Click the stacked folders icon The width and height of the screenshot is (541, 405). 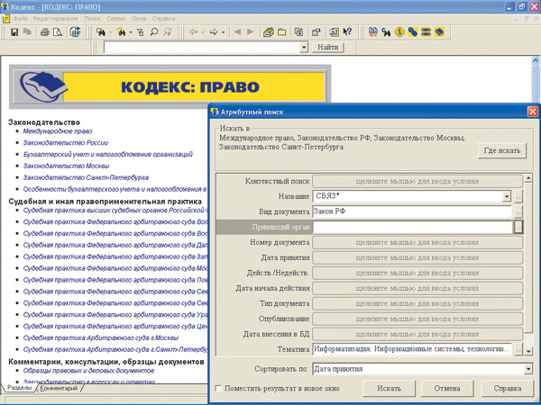click(269, 32)
